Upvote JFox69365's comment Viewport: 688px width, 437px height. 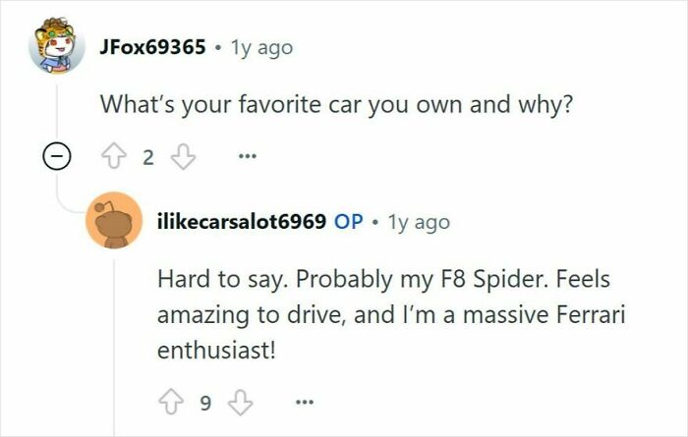(x=114, y=156)
